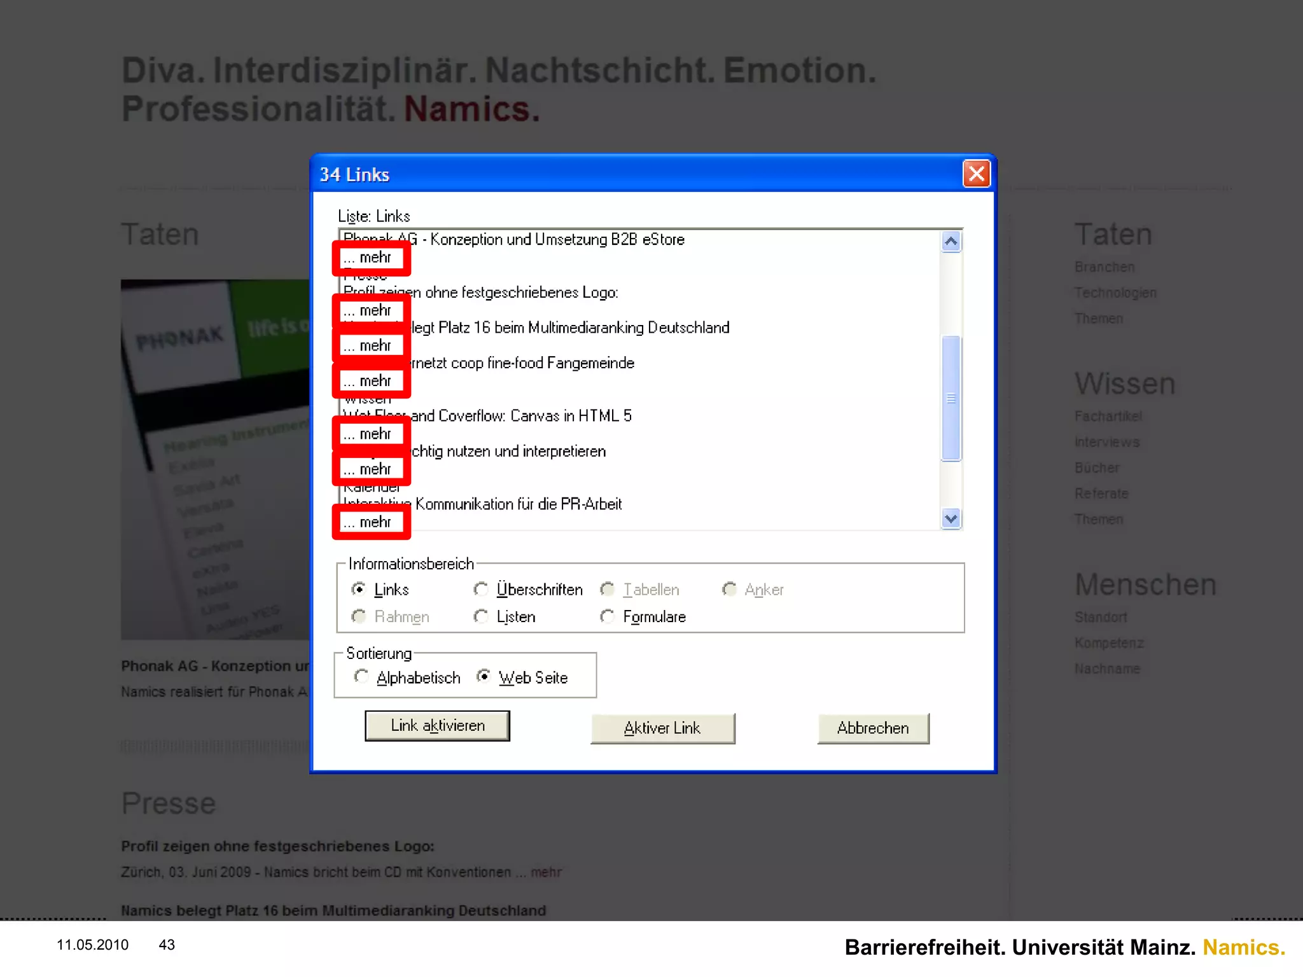The image size is (1303, 977).
Task: Sort links Alphabetisch
Action: pos(407,677)
